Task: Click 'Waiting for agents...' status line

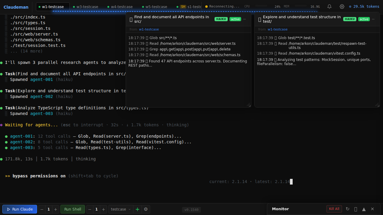Action: (x=31, y=125)
